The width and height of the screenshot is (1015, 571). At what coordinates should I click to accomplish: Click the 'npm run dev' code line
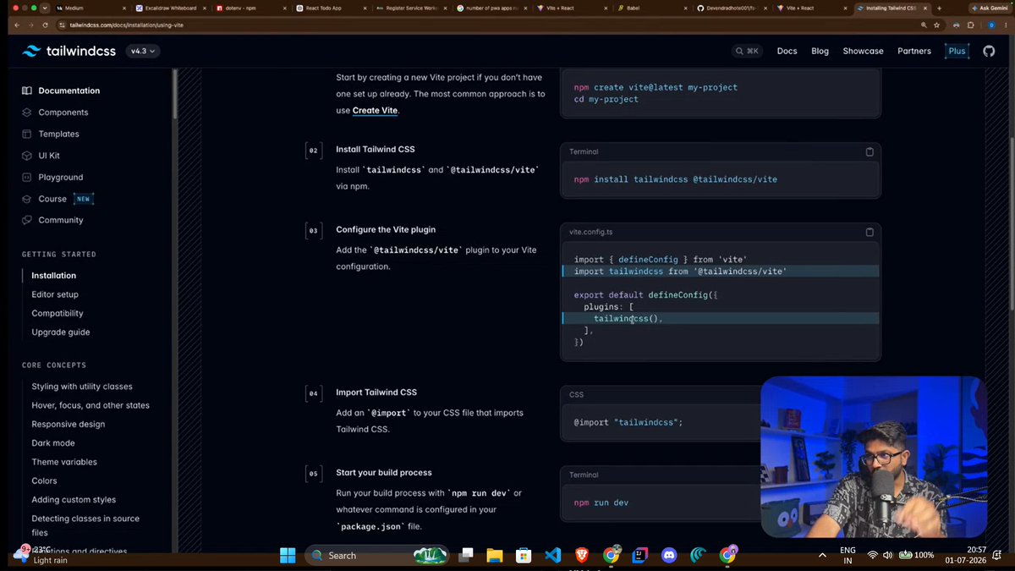pos(601,502)
